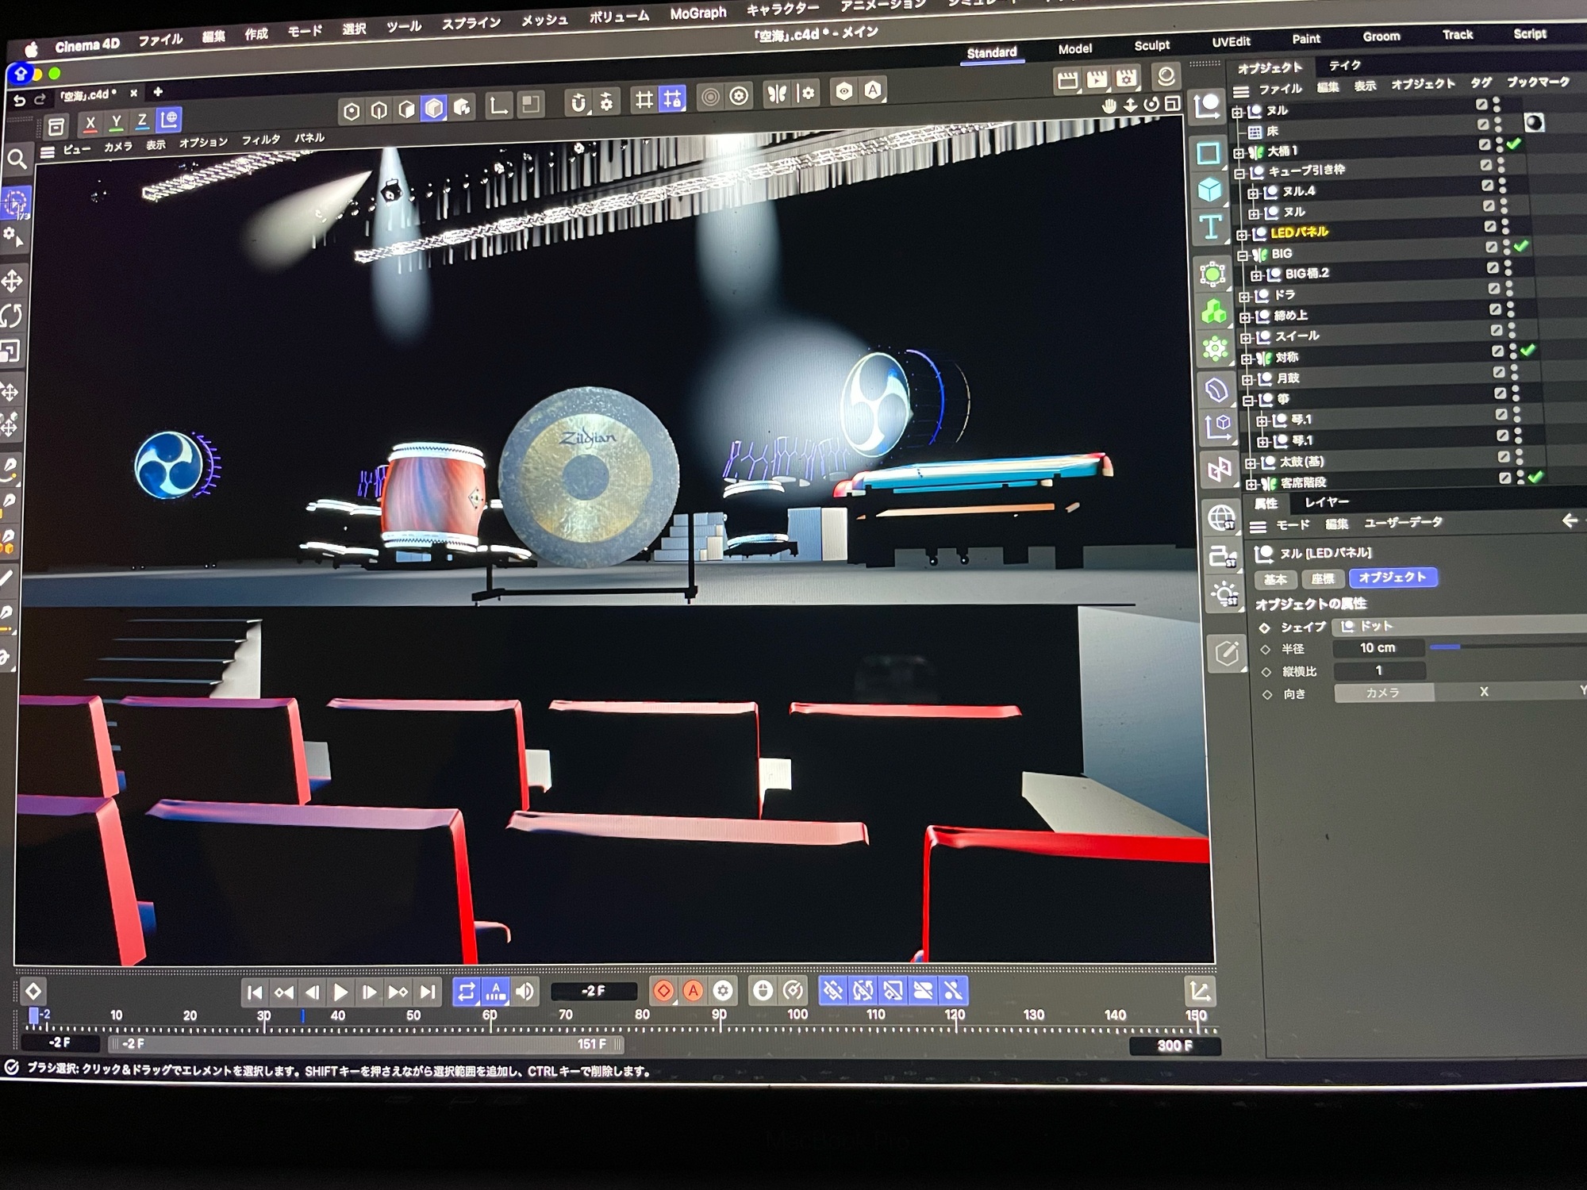Add Globe sky object icon

click(1222, 517)
